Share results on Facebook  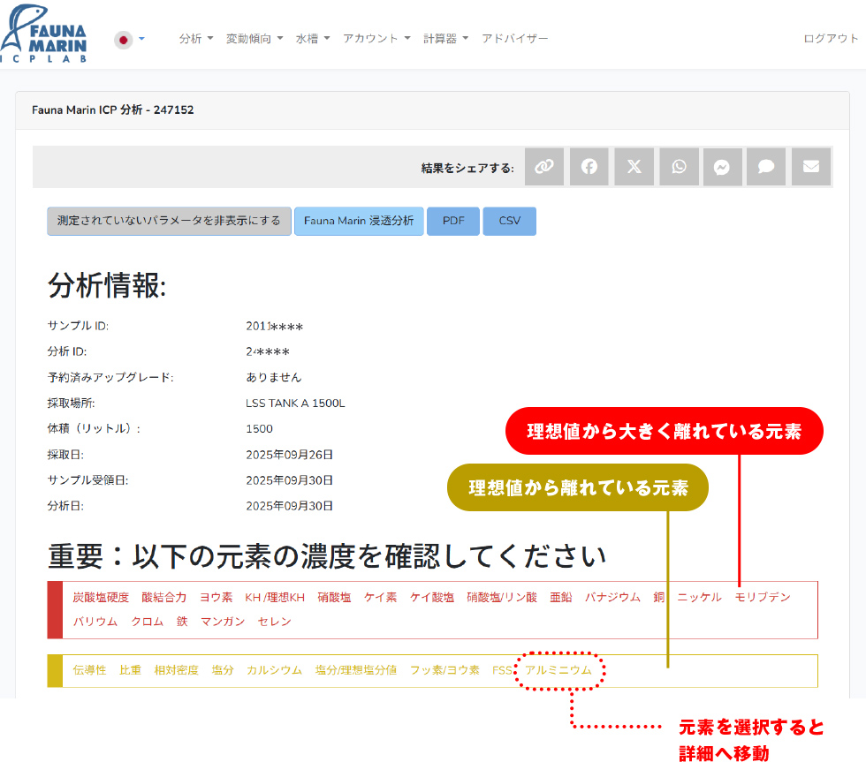[589, 167]
